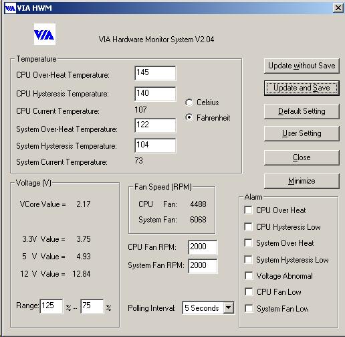Image resolution: width=345 pixels, height=337 pixels.
Task: Open the Polling Interval dropdown arrow
Action: [x=228, y=308]
